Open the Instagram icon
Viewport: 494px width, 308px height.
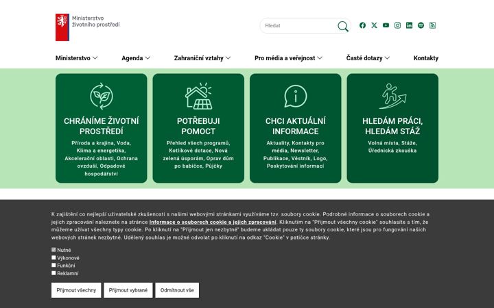click(397, 25)
